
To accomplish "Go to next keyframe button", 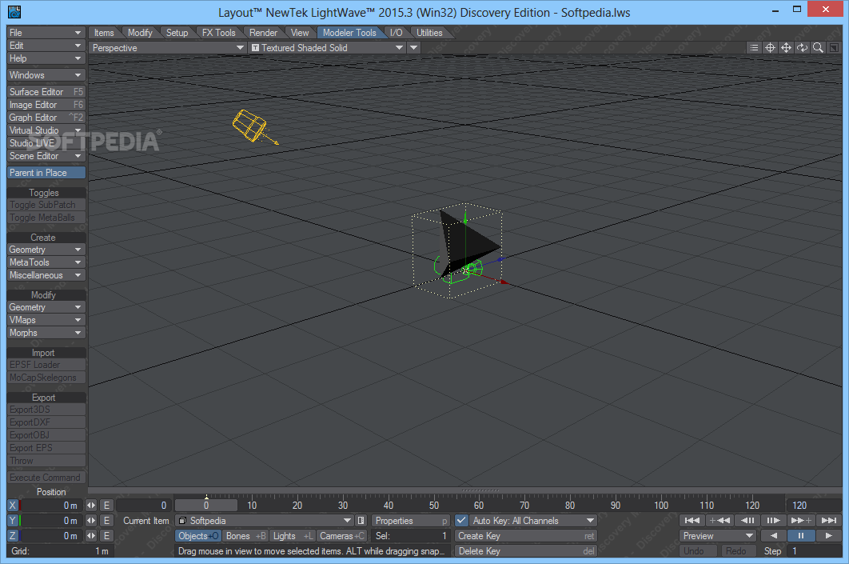I will tap(801, 520).
